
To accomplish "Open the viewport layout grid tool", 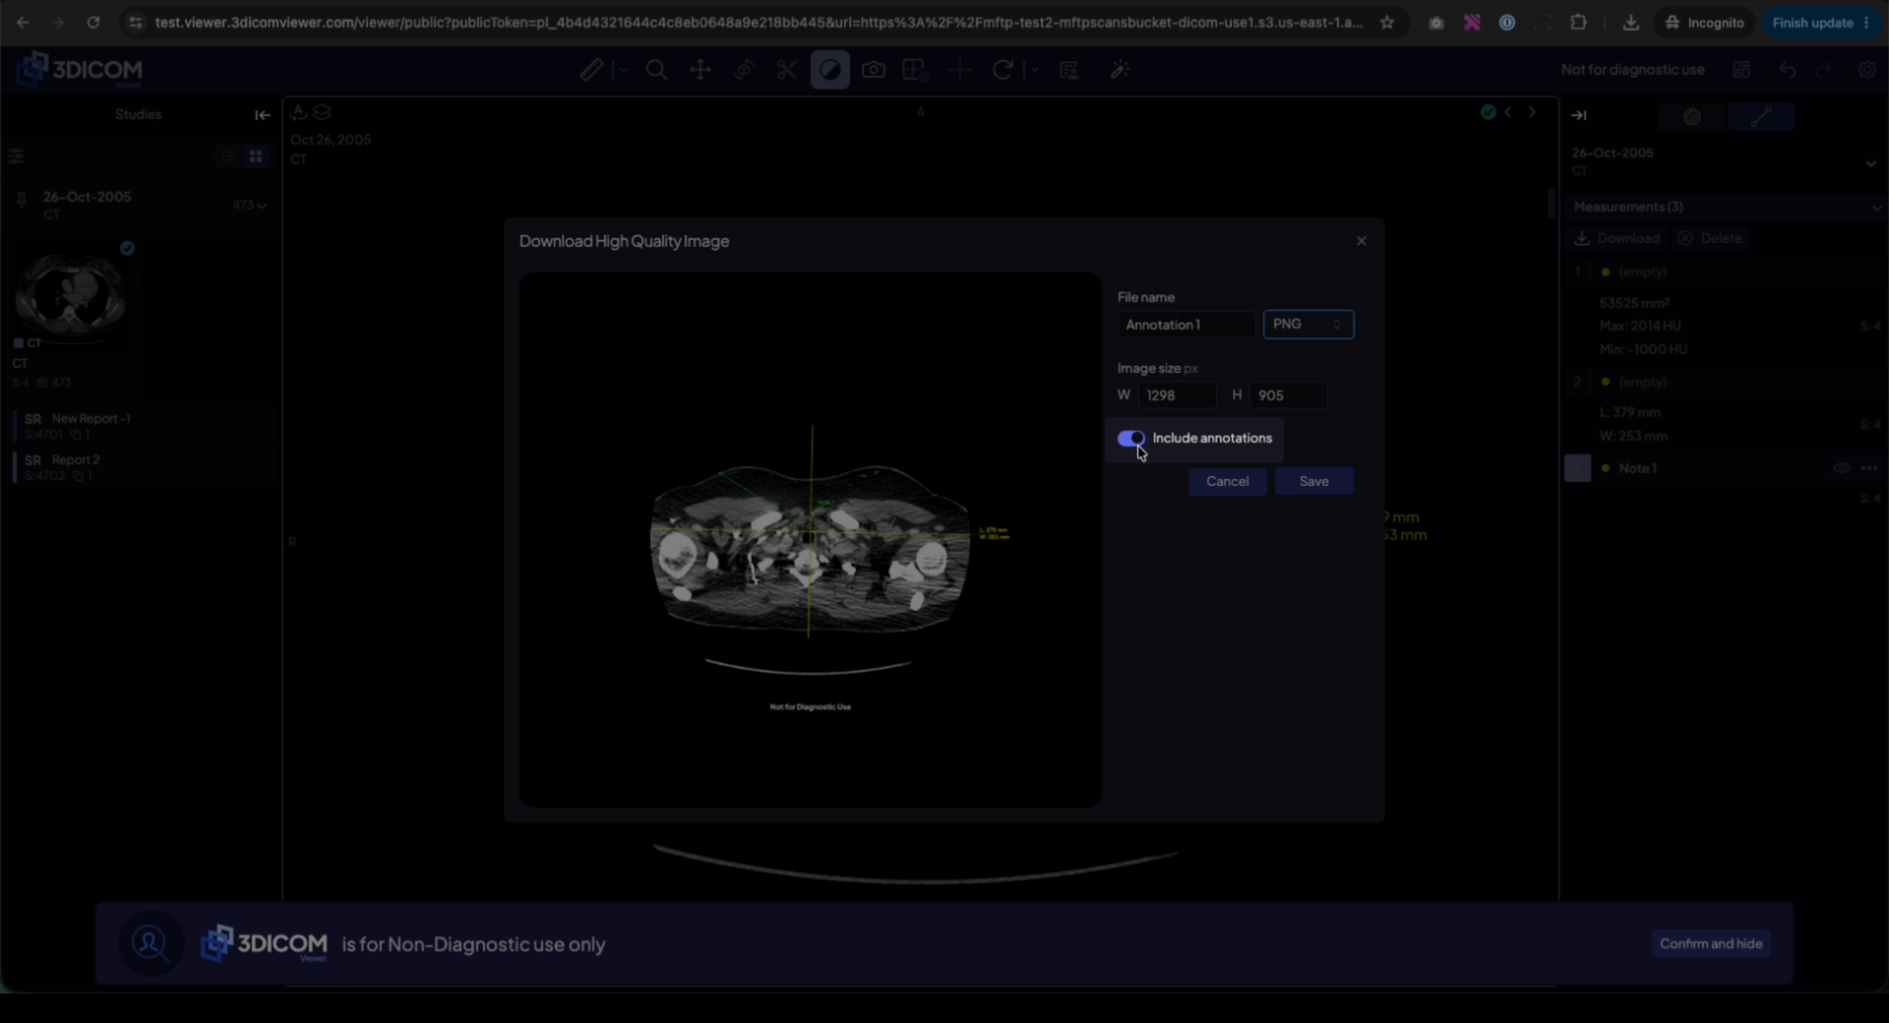I will 916,70.
